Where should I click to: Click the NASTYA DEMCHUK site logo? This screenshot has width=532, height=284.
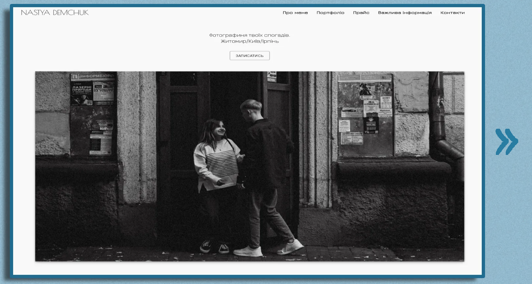pos(55,12)
